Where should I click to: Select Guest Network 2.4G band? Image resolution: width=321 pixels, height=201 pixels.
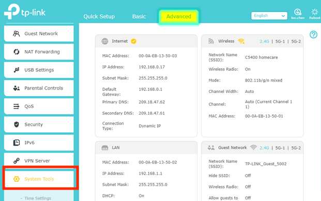pyautogui.click(x=264, y=148)
